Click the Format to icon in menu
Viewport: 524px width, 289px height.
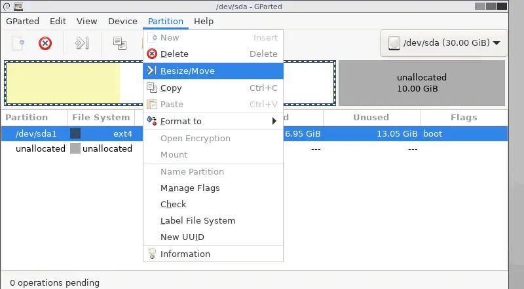point(152,121)
